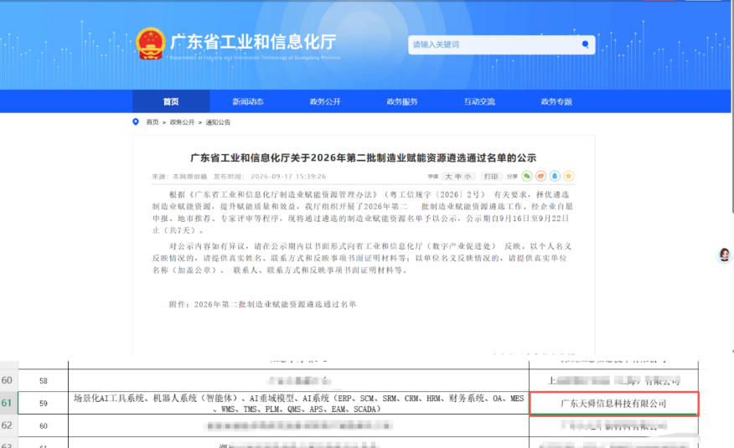This screenshot has height=448, width=734.
Task: Open the 互动交流 navigation tab
Action: tap(479, 101)
